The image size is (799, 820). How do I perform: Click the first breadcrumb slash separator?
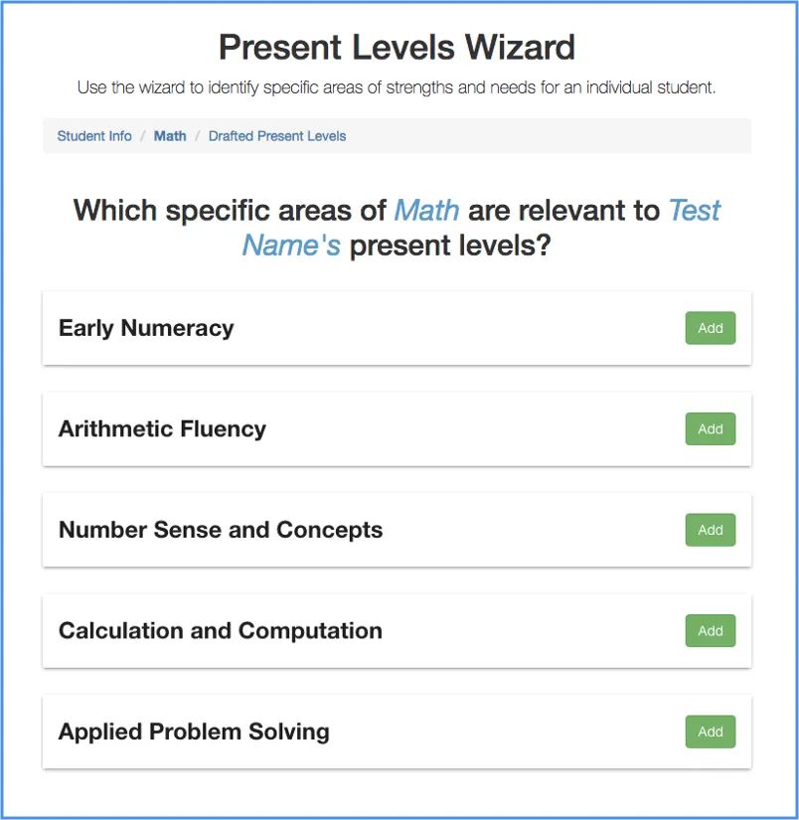click(x=143, y=136)
